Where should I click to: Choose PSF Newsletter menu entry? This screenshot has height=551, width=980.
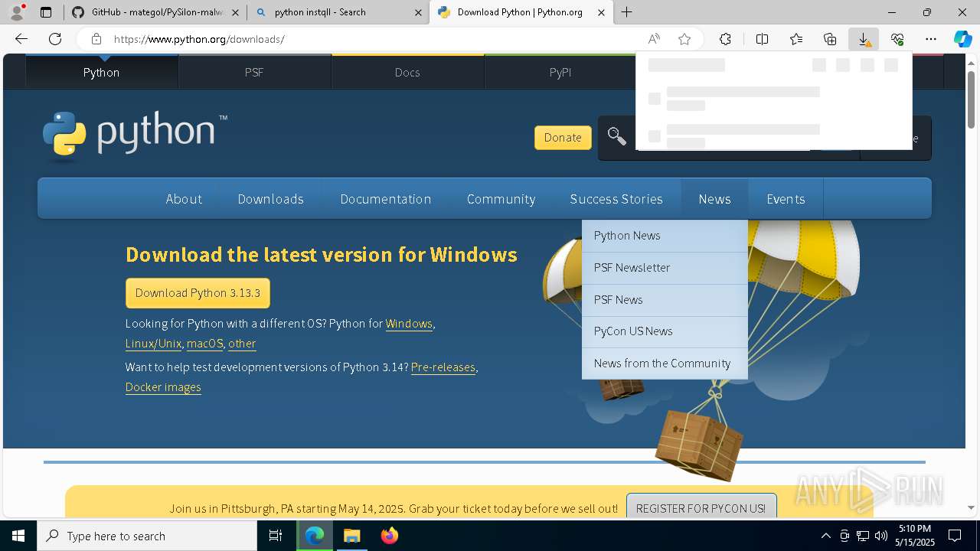pyautogui.click(x=665, y=268)
